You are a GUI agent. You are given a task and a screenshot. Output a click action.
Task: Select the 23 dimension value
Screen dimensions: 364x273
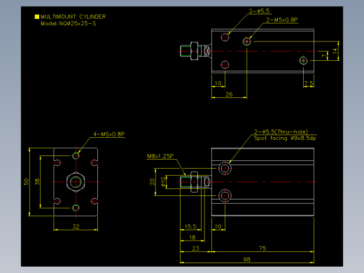195,248
